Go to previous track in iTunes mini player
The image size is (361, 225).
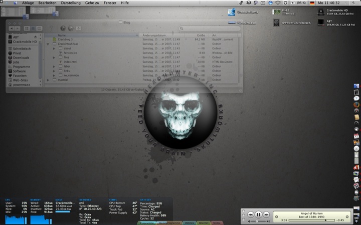251,214
